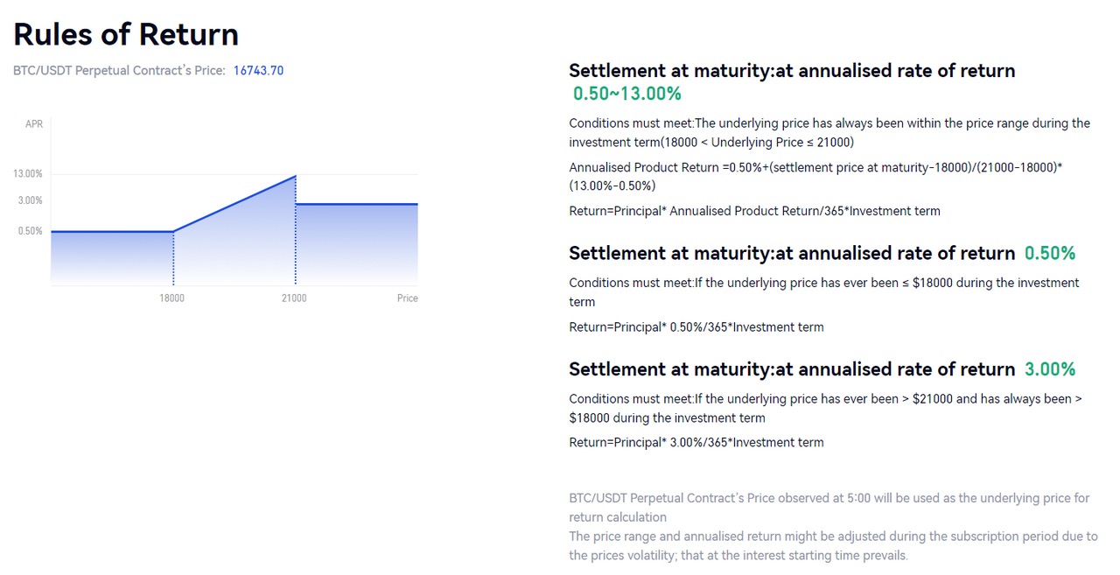
Task: Click the 16743.70 price value
Action: point(258,71)
